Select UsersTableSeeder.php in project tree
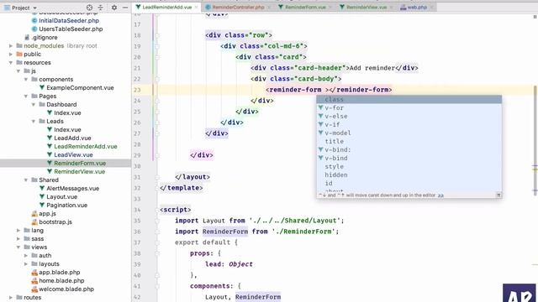 point(71,29)
